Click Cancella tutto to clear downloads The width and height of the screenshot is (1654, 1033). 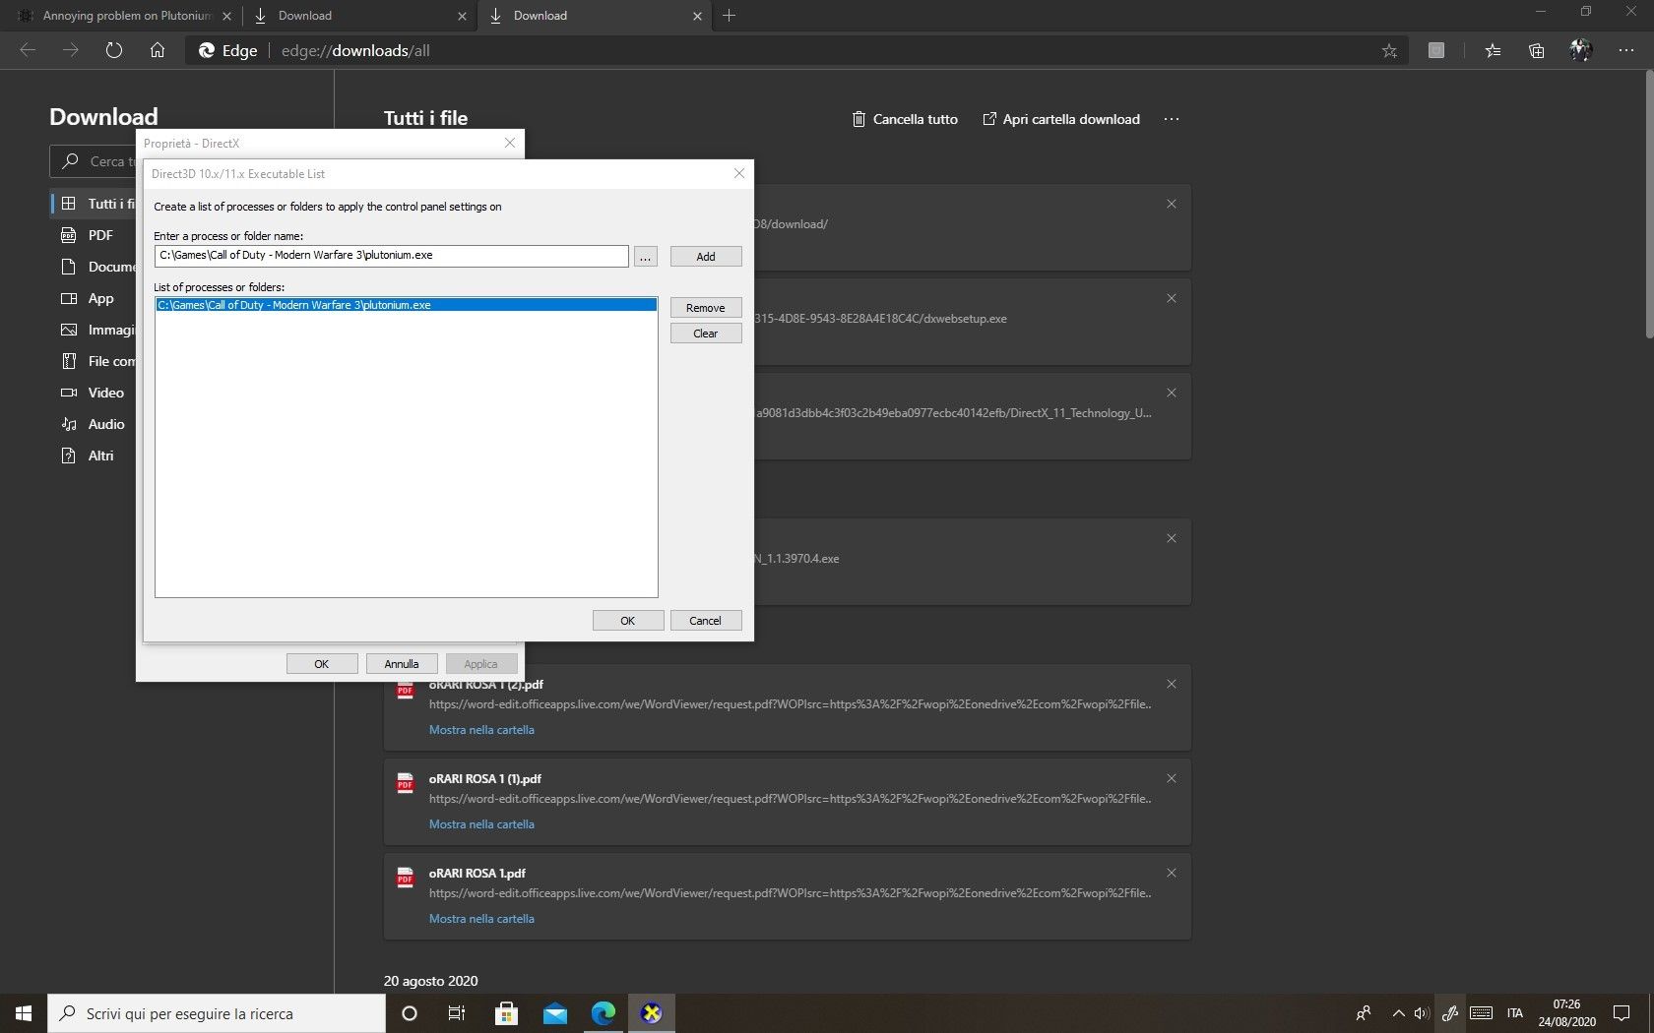click(905, 119)
